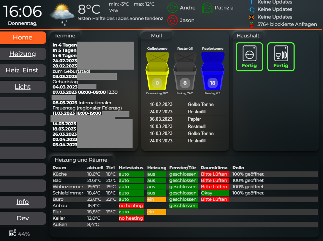Click Außen temperature 8,4°C
Image resolution: width=323 pixels, height=241 pixels.
pyautogui.click(x=93, y=225)
